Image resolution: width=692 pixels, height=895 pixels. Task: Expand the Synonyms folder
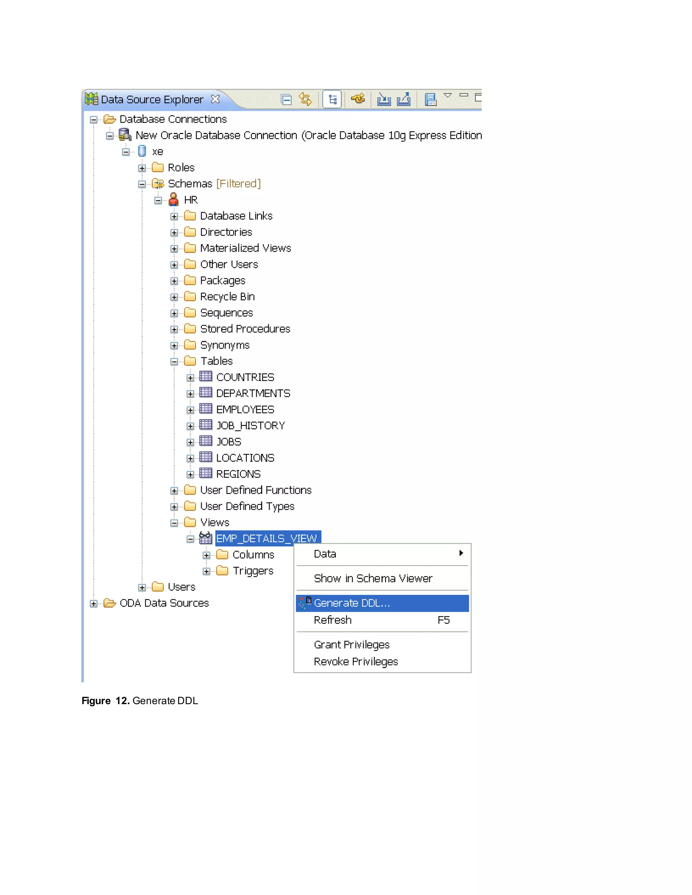pos(174,346)
